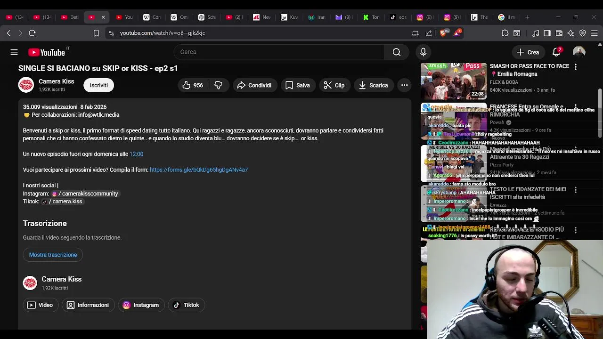
Task: Like the video with 956 likes
Action: tap(193, 85)
